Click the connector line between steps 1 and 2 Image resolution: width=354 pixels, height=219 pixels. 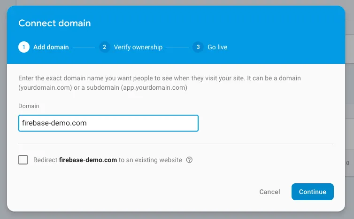coord(84,47)
